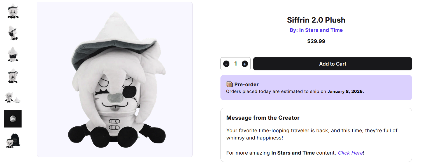Decrease quantity with the minus icon

click(x=226, y=64)
